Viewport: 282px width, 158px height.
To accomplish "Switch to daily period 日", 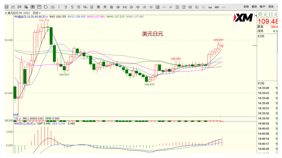I will (92, 7).
